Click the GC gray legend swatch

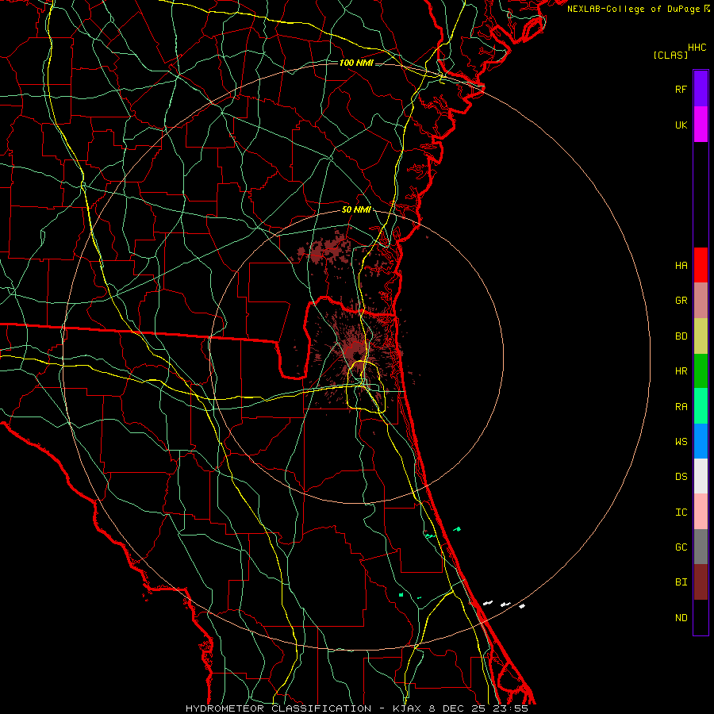(701, 547)
